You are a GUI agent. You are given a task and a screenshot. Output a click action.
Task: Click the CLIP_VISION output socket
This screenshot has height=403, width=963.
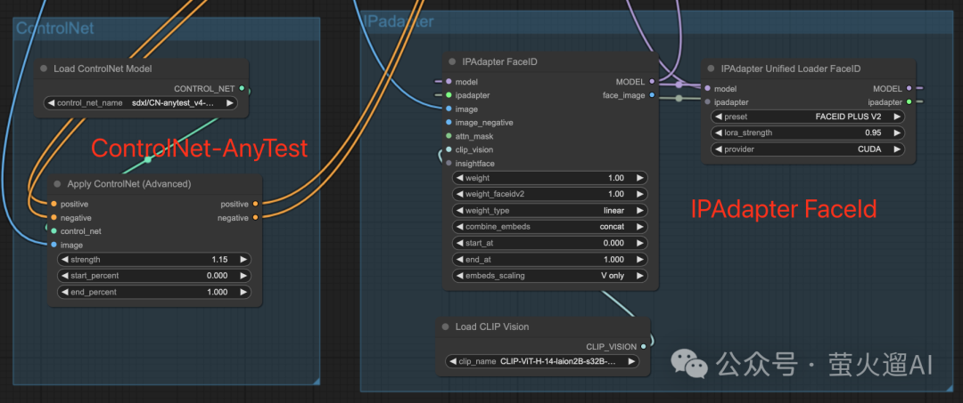643,346
